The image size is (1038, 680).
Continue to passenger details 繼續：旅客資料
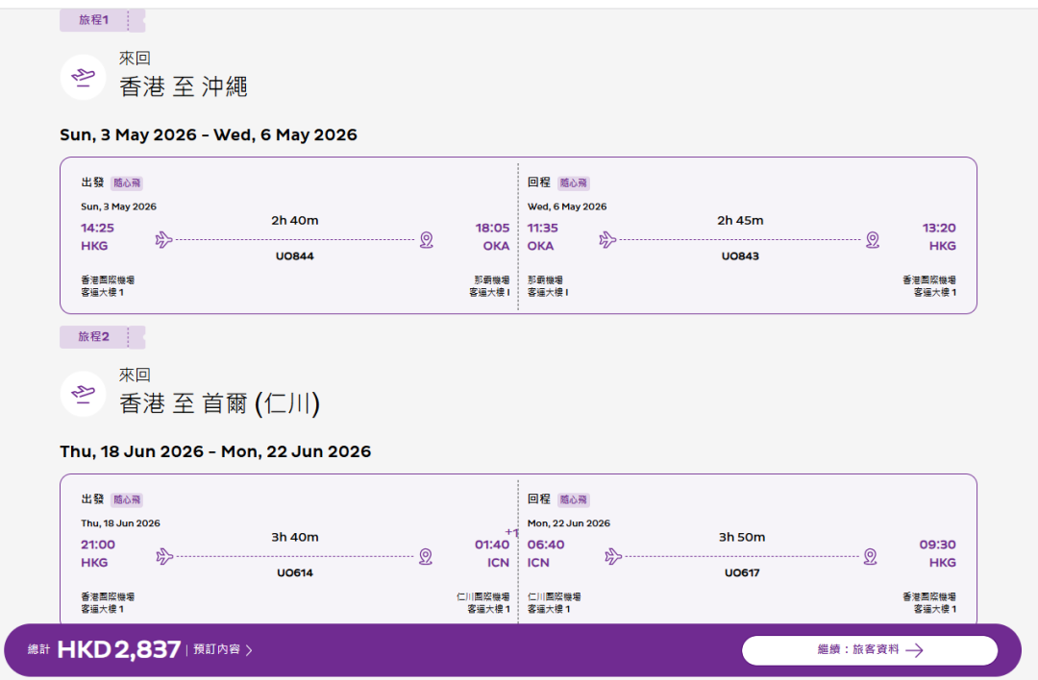tap(870, 650)
